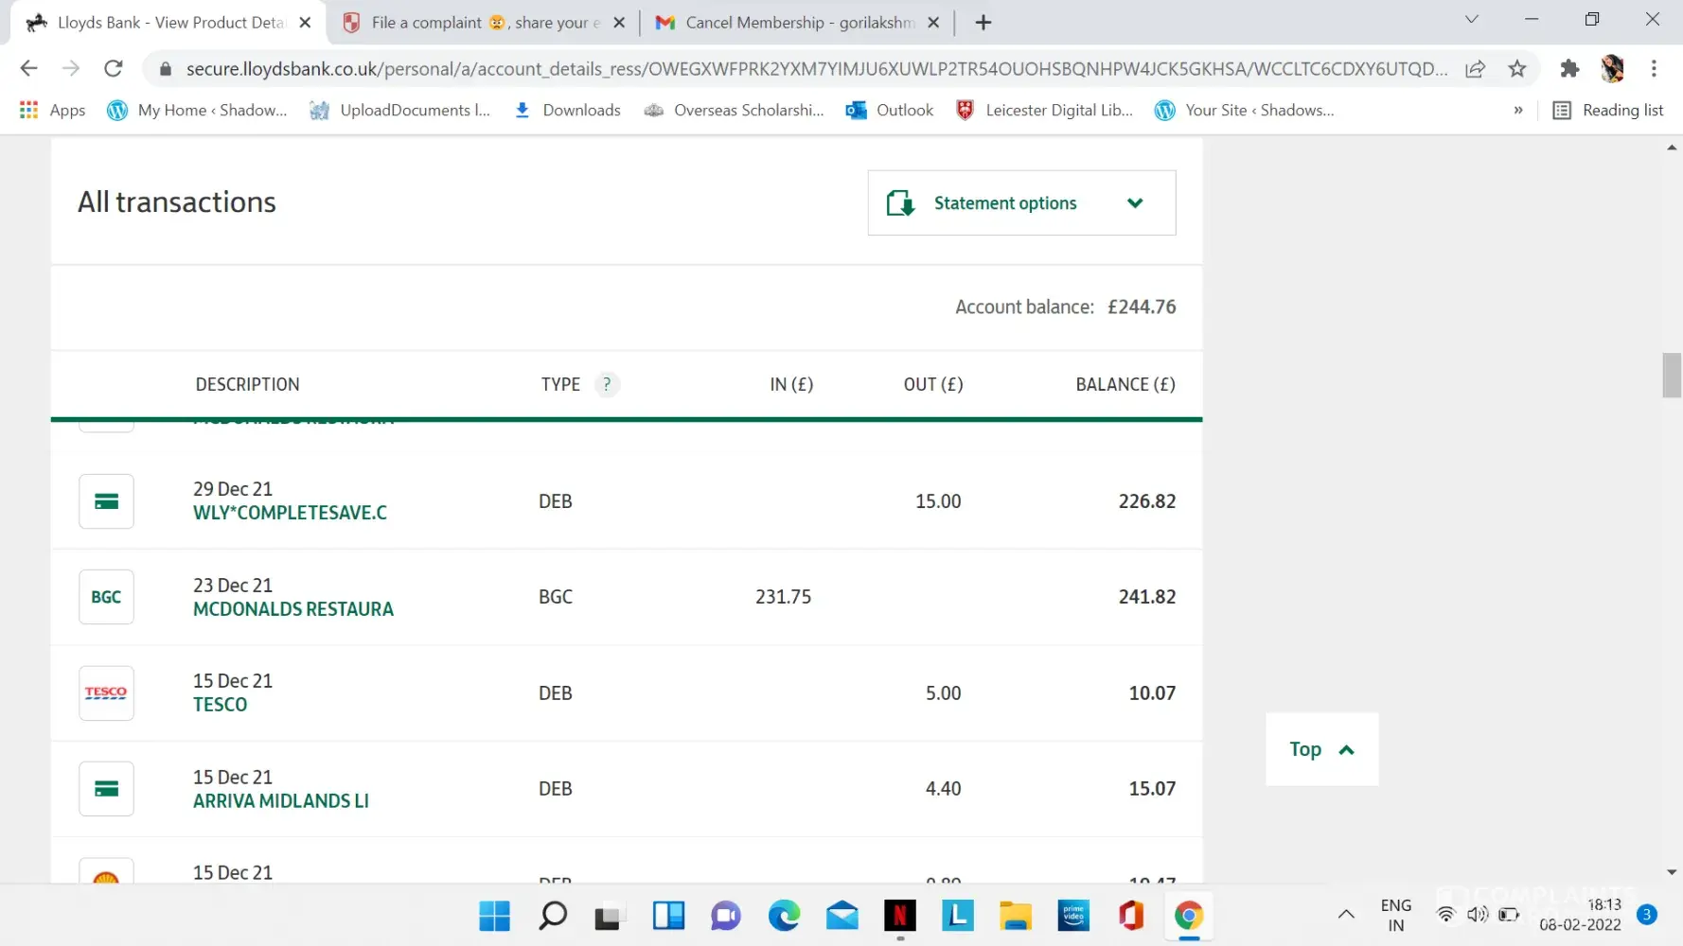Viewport: 1683px width, 946px height.
Task: Click the Account balance £244.76 text
Action: [1065, 307]
